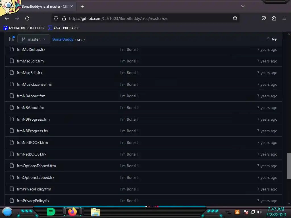Open File Explorer from the taskbar

click(x=95, y=212)
